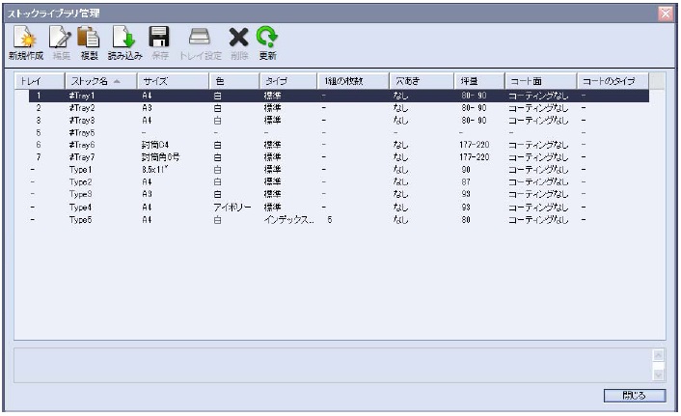This screenshot has height=416, width=681.
Task: Close the ストックライブラリ管理 window
Action: pyautogui.click(x=666, y=11)
